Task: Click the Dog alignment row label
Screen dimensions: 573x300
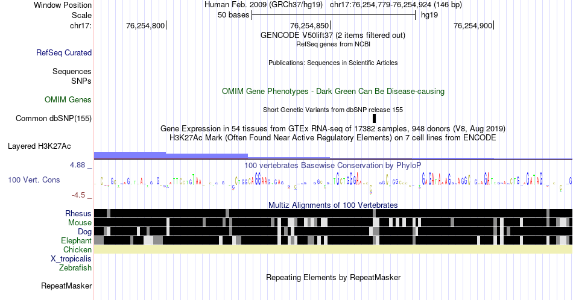Action: [84, 232]
